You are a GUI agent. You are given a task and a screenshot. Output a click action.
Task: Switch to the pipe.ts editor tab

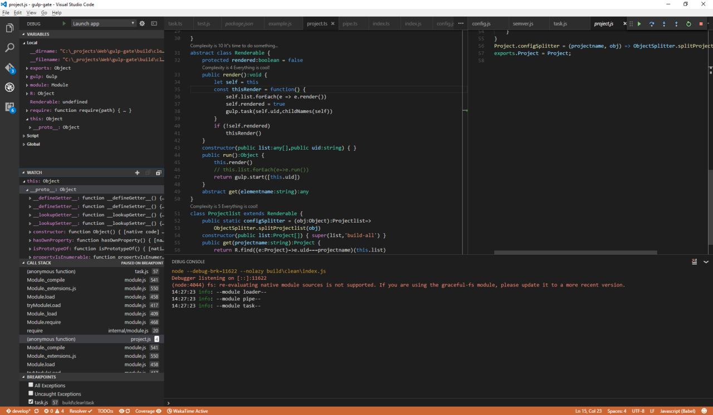pos(350,24)
